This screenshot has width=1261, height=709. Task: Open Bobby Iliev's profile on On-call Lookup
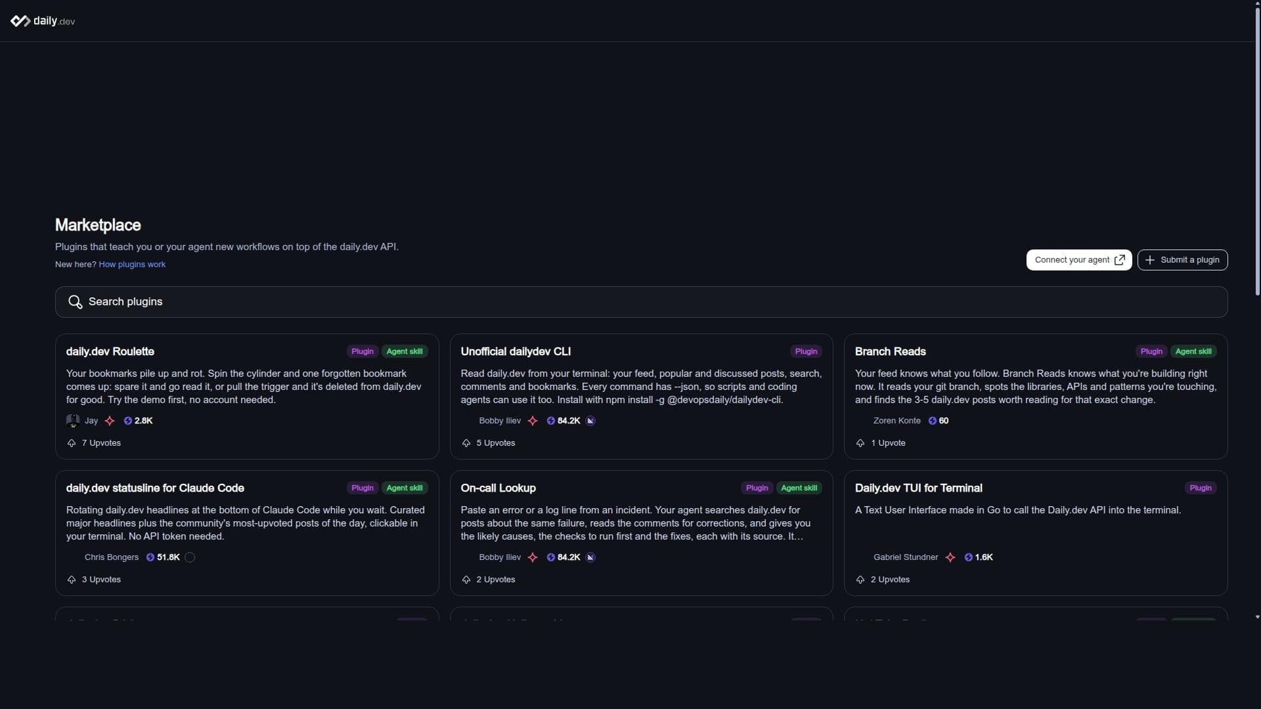(x=500, y=557)
